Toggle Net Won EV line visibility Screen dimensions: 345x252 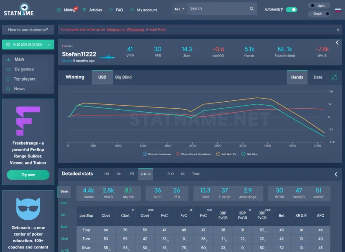point(226,154)
